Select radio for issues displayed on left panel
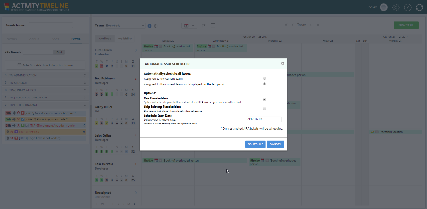This screenshot has width=427, height=209. [x=264, y=84]
